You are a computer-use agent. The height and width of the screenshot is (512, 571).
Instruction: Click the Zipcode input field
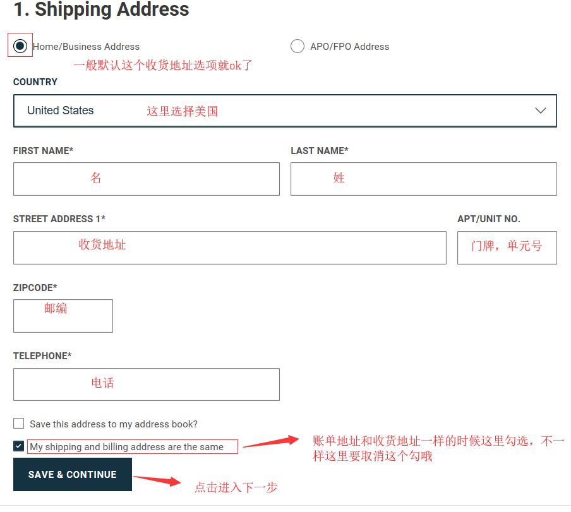(63, 316)
